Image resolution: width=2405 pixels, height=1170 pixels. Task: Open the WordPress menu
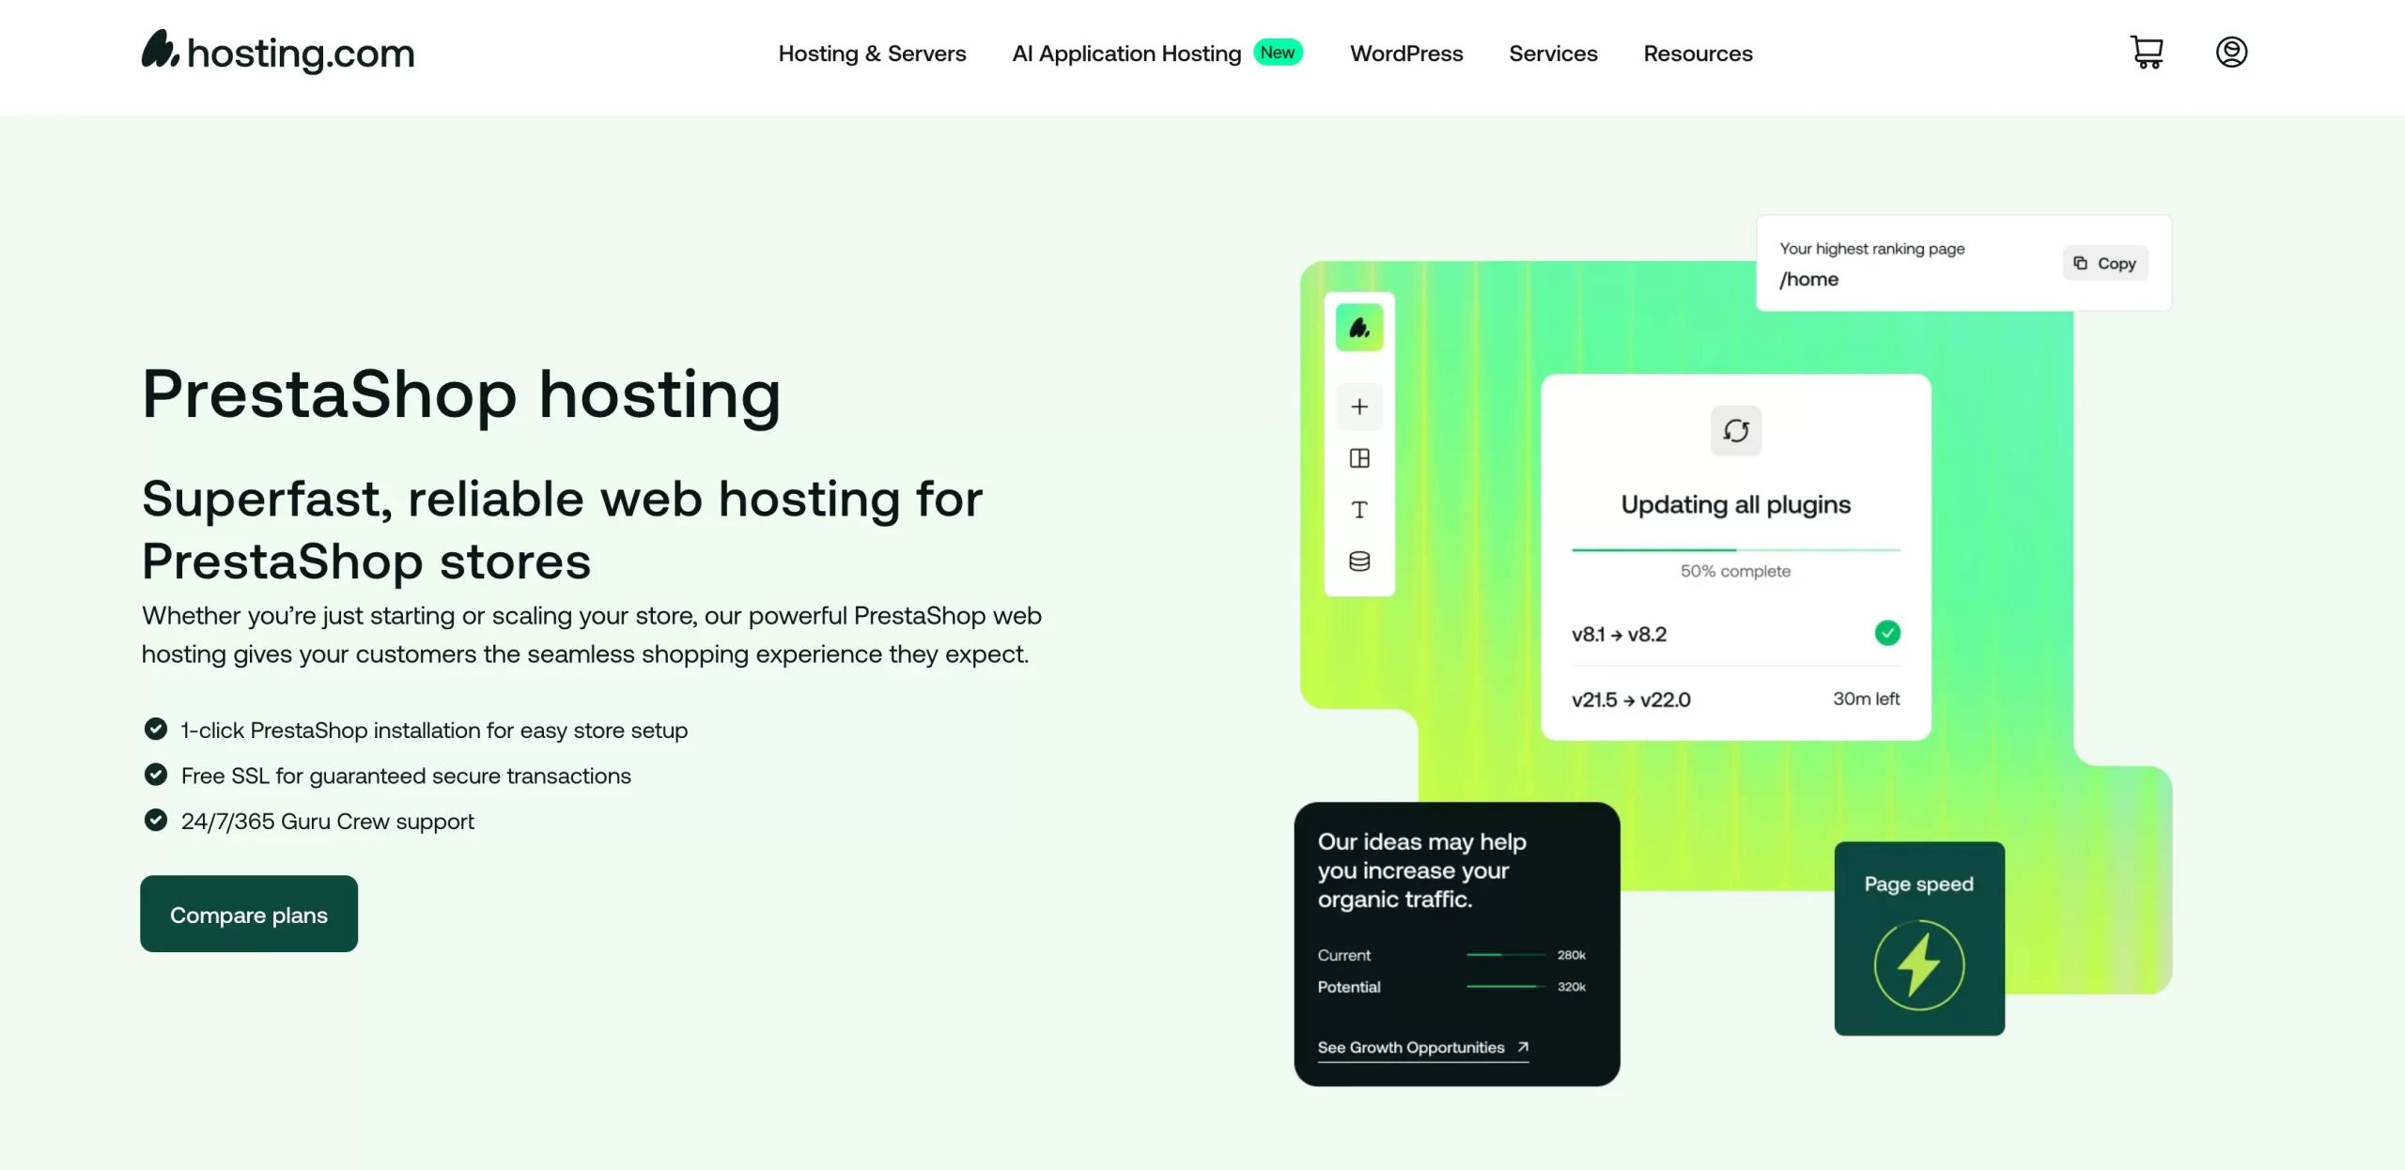pos(1406,54)
